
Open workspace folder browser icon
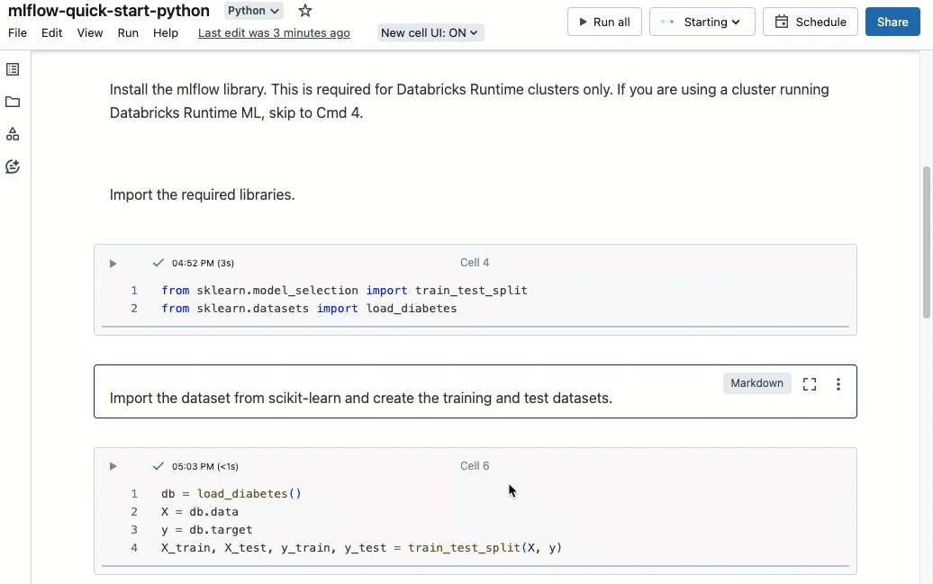point(13,102)
